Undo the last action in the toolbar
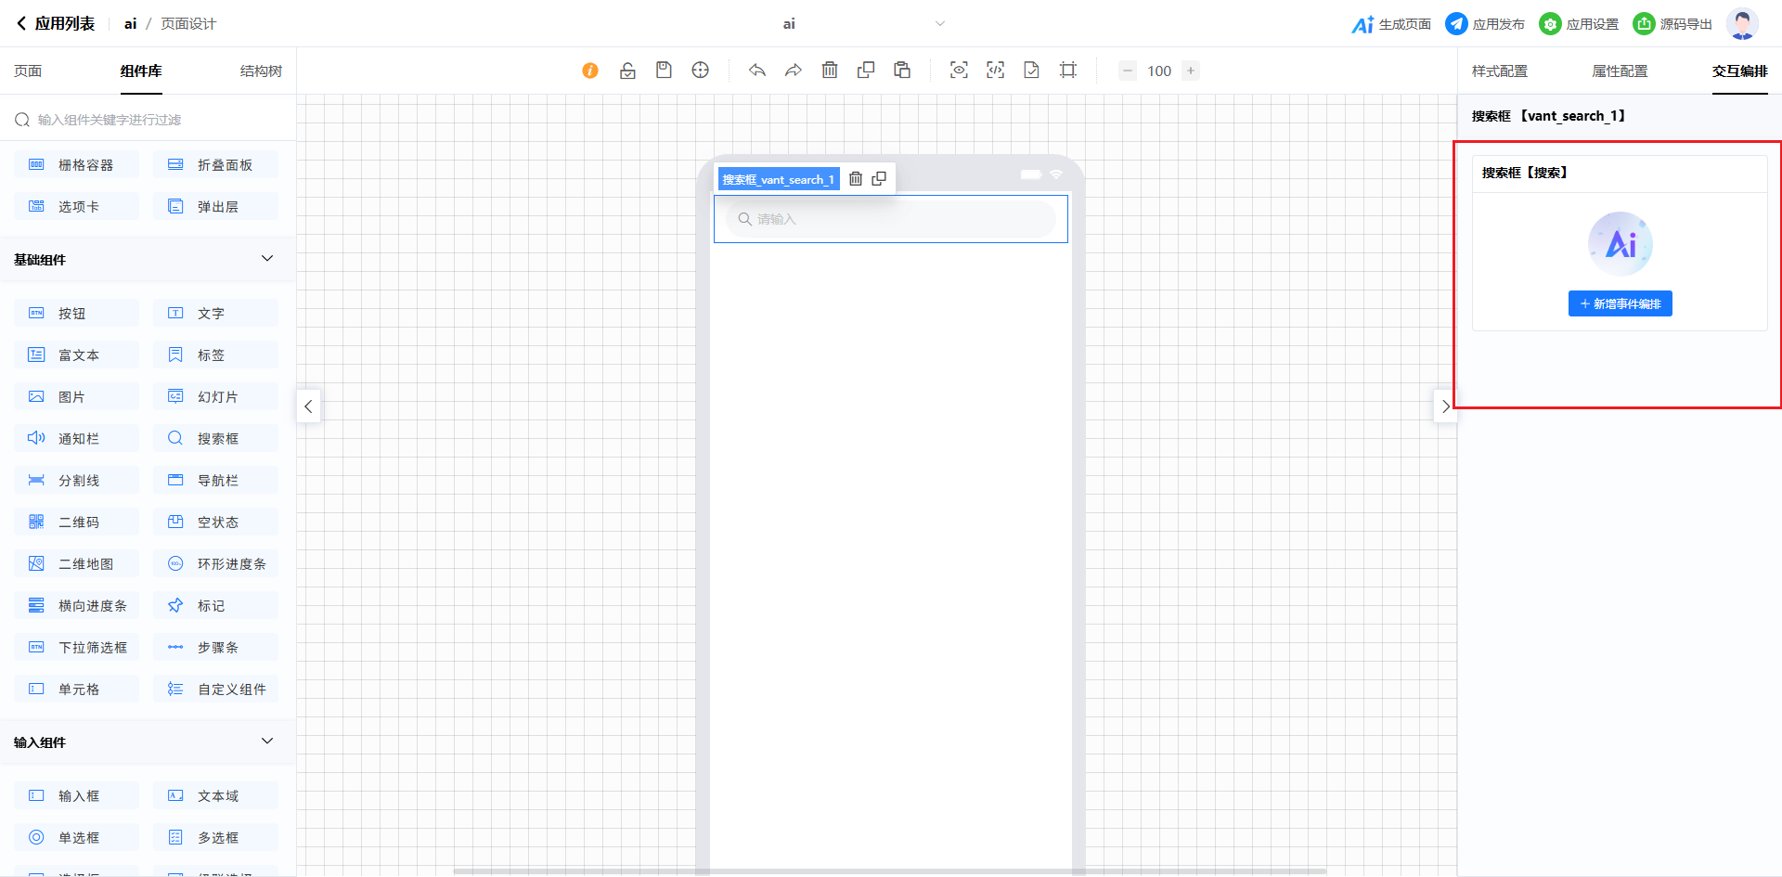The width and height of the screenshot is (1782, 877). point(757,71)
